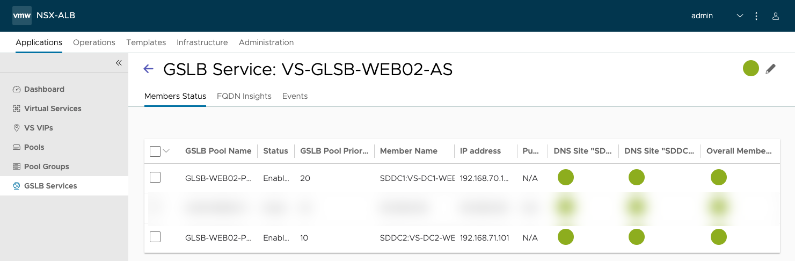Select the Events tab
The width and height of the screenshot is (795, 261).
click(295, 96)
